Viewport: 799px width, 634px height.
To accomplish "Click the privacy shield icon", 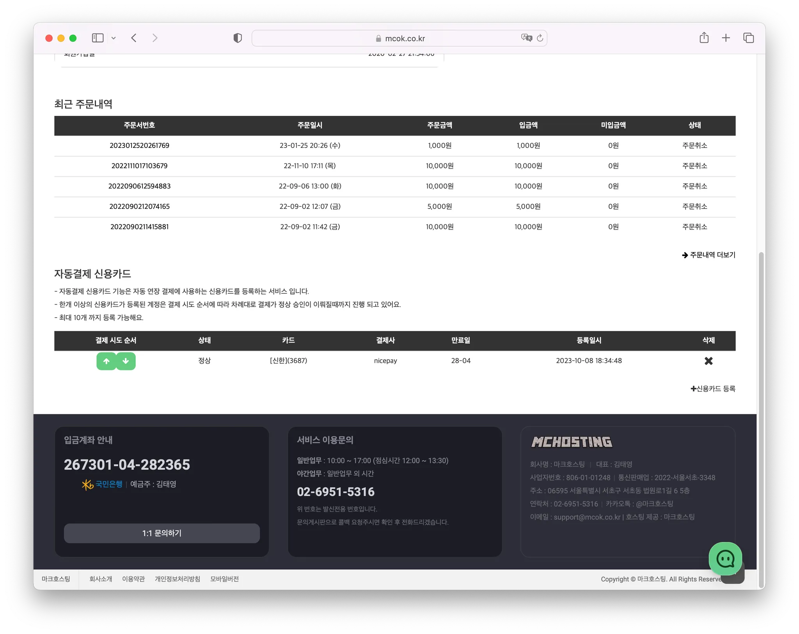I will (x=238, y=38).
